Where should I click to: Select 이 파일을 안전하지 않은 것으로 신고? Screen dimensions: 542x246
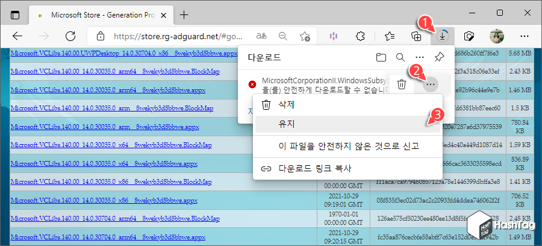coord(347,146)
